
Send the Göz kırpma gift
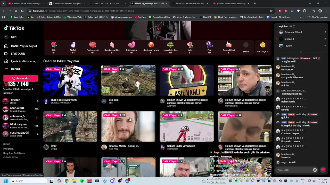131,48
